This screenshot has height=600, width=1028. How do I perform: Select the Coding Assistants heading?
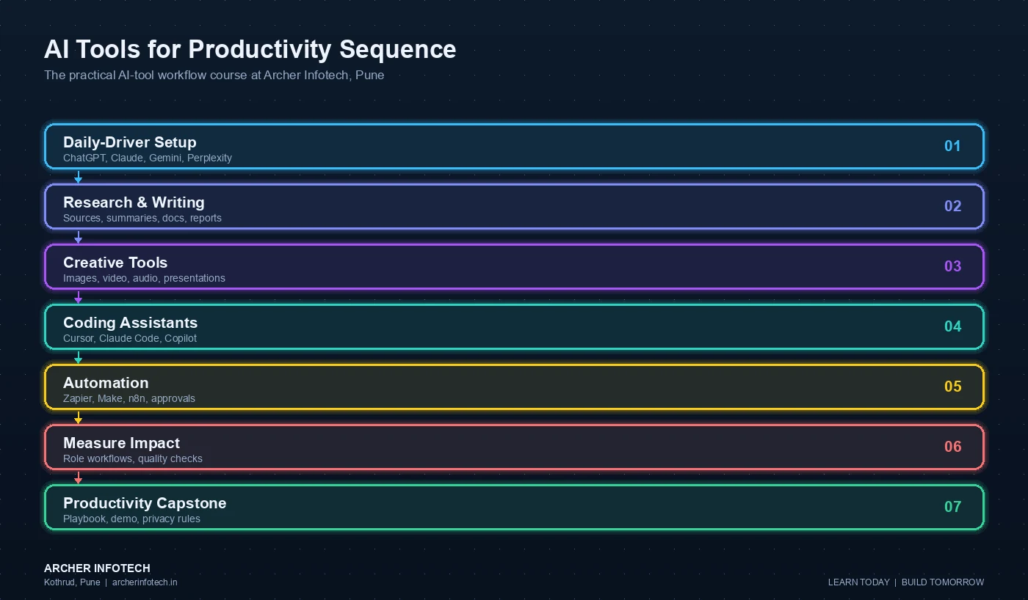[x=130, y=323]
